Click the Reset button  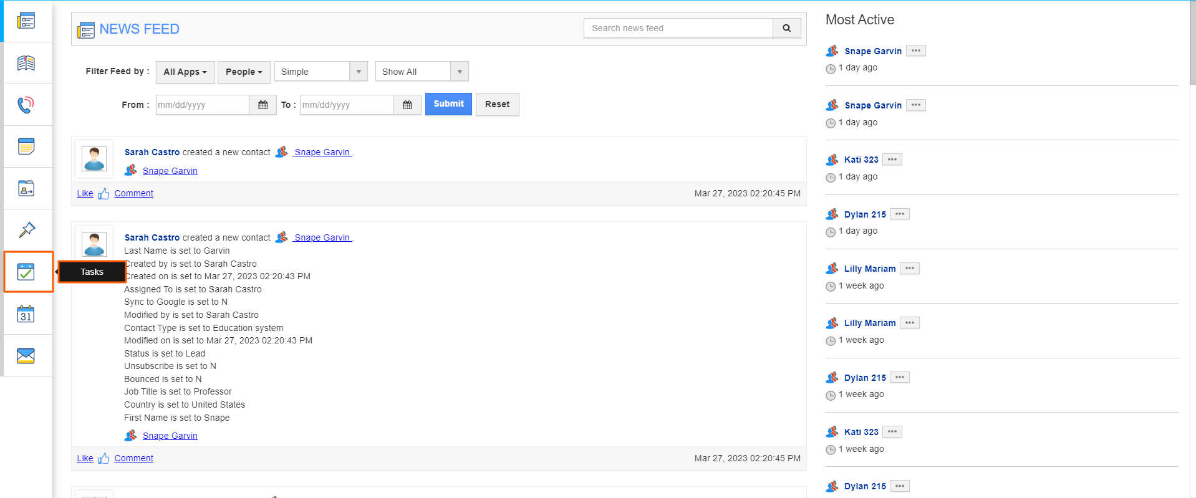(x=497, y=104)
